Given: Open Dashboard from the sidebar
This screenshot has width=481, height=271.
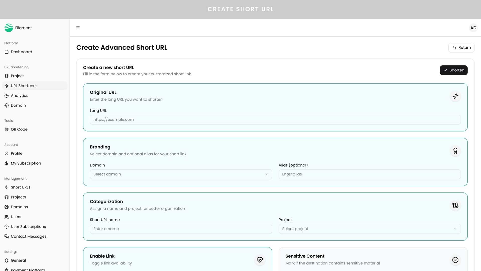Looking at the screenshot, I should click(x=21, y=52).
